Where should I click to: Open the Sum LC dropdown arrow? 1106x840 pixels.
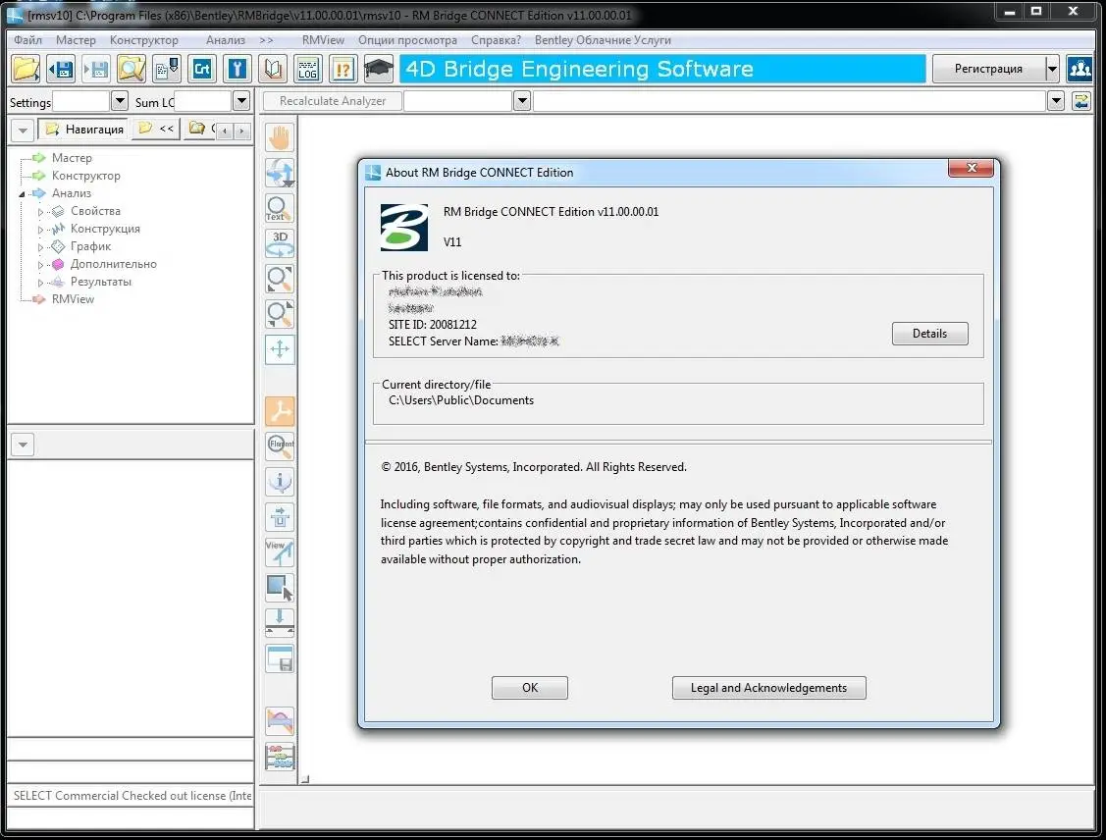(241, 101)
